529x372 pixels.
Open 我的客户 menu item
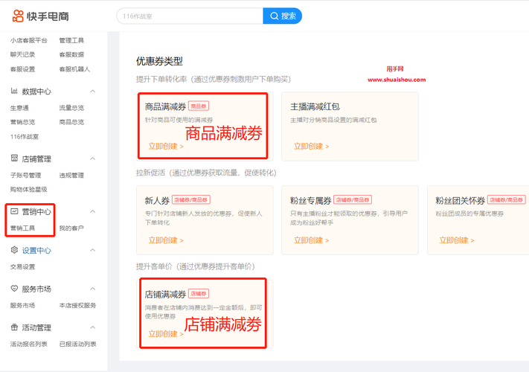tap(71, 228)
